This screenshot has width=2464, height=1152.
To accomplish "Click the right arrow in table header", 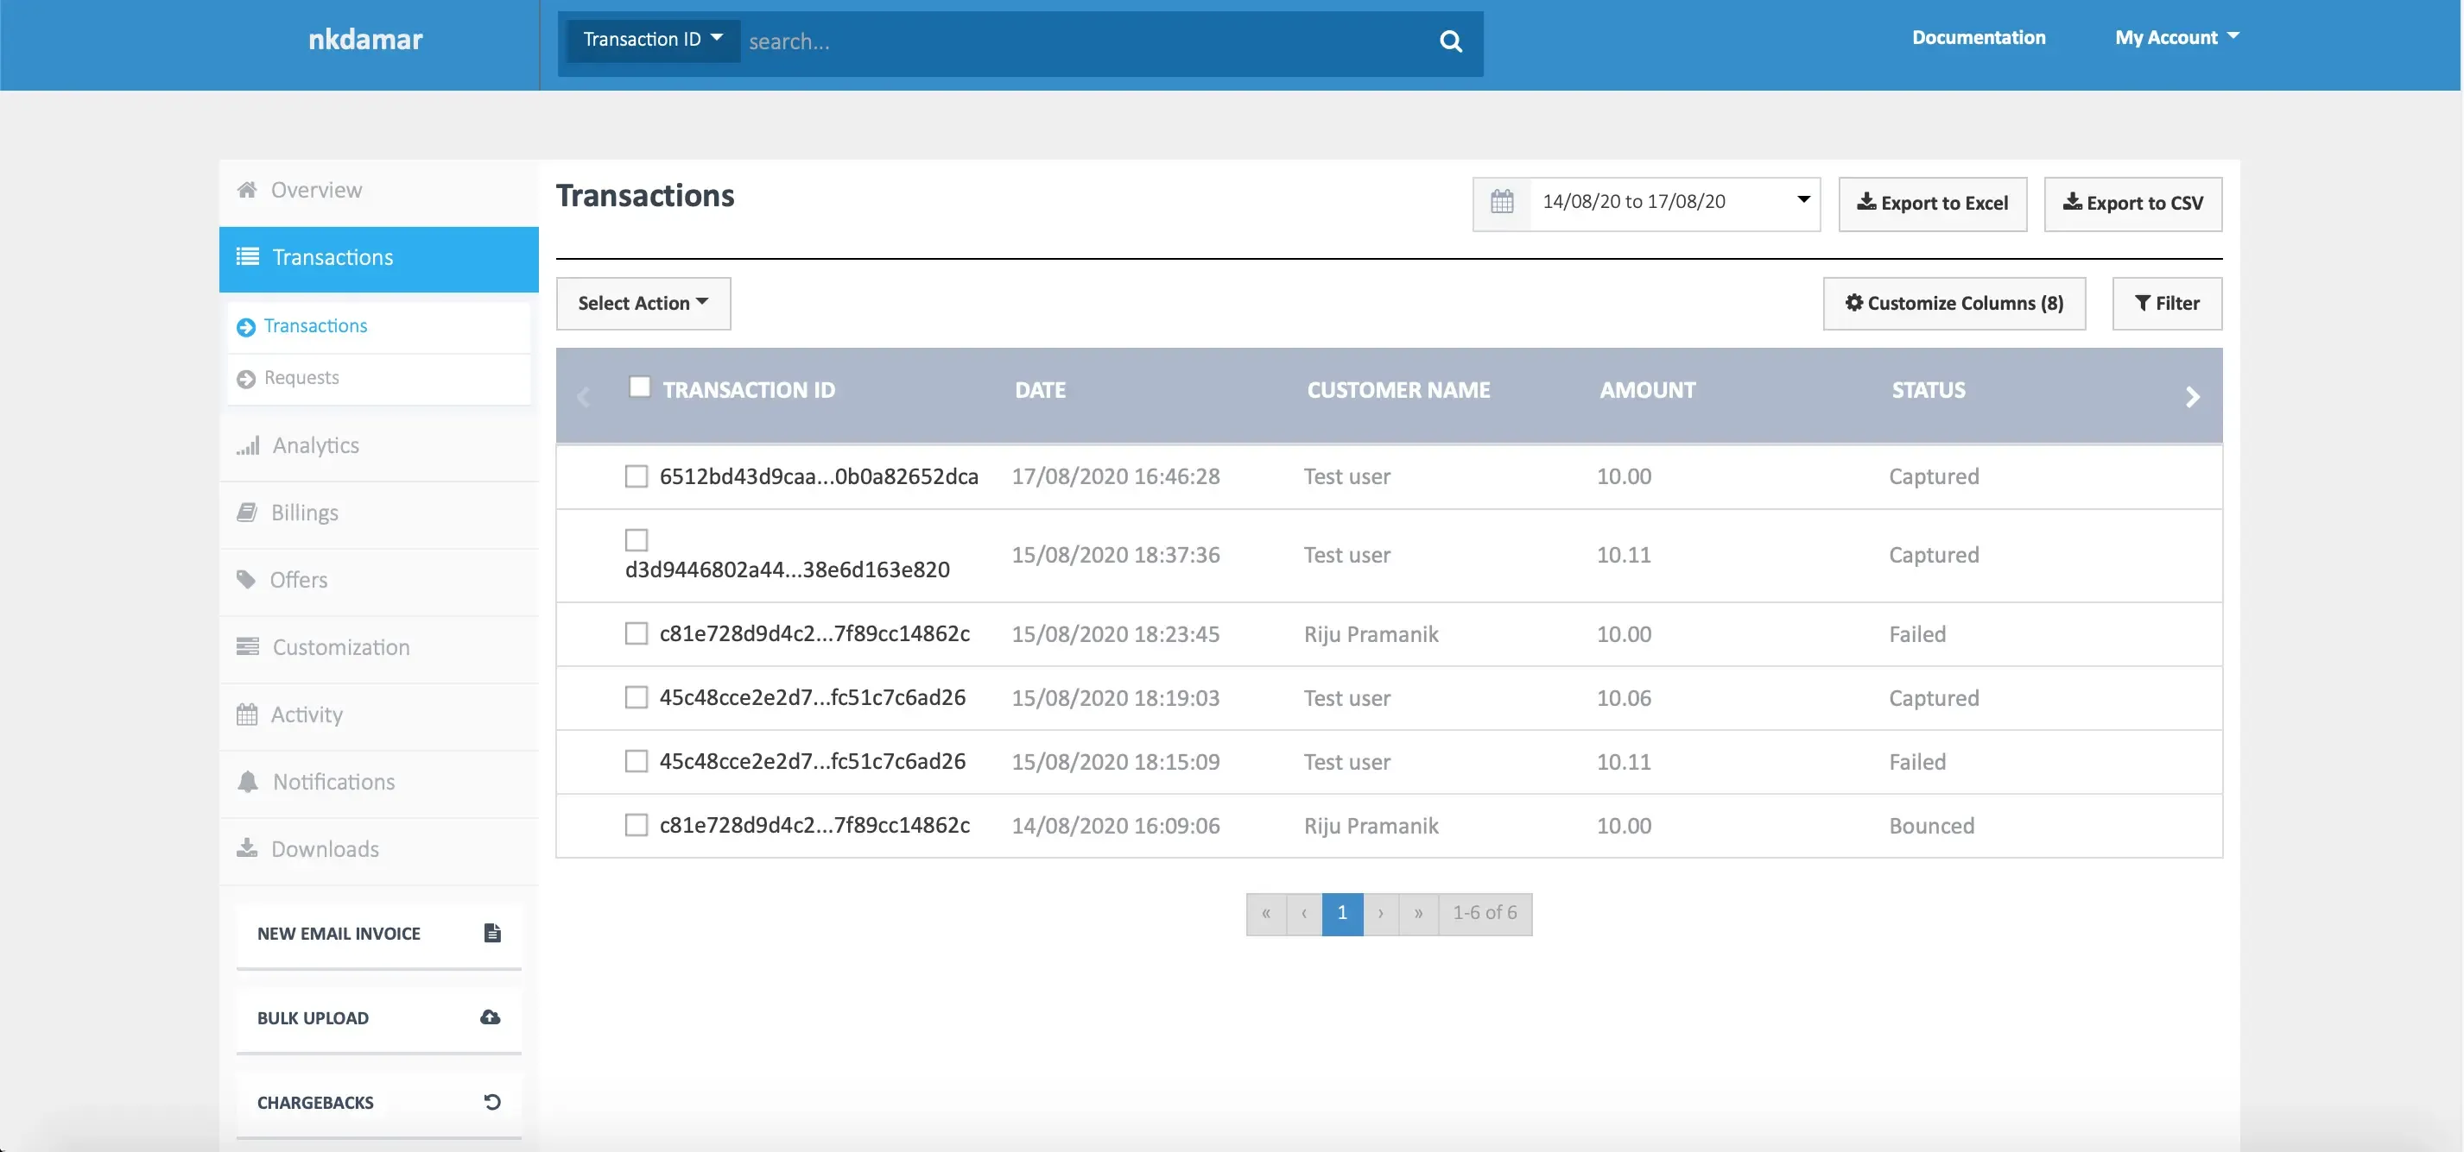I will click(2192, 397).
